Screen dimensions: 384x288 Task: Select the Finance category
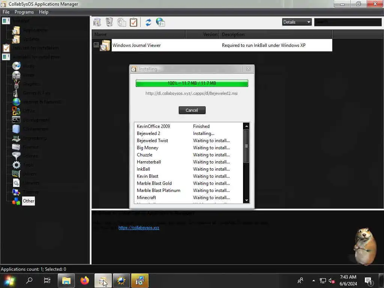25,147
